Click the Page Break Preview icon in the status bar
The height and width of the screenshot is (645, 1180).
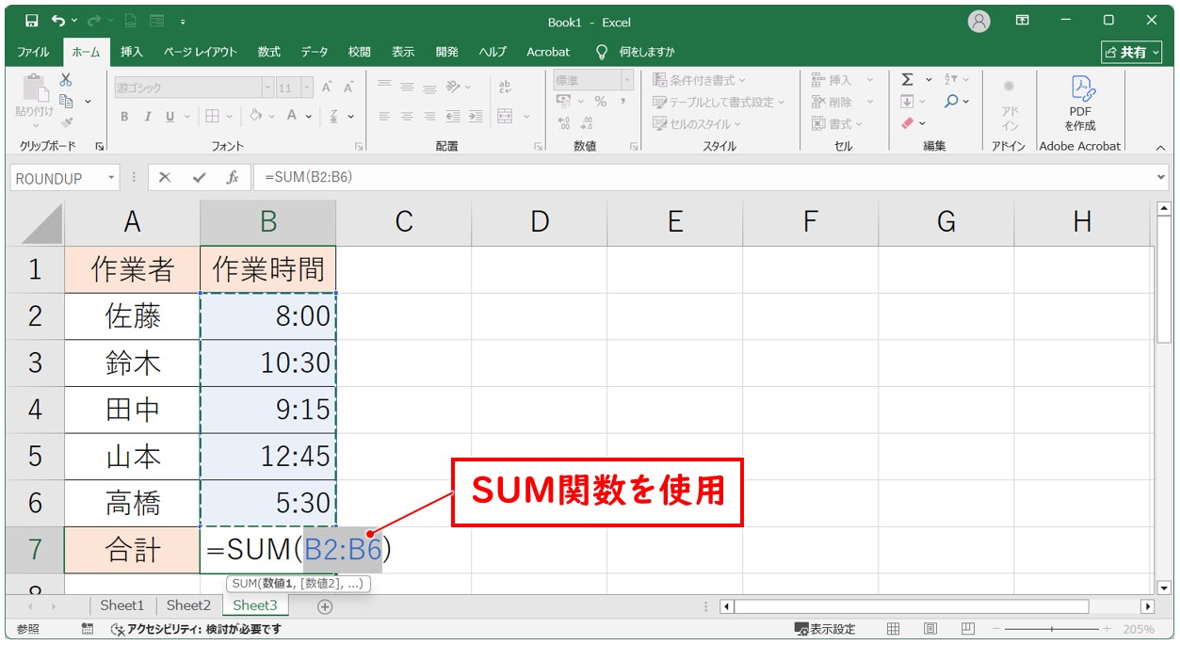tap(967, 628)
